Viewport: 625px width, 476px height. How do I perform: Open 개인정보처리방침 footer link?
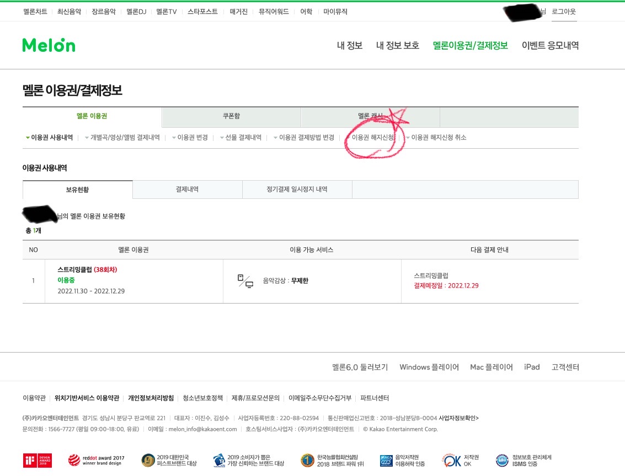[151, 398]
